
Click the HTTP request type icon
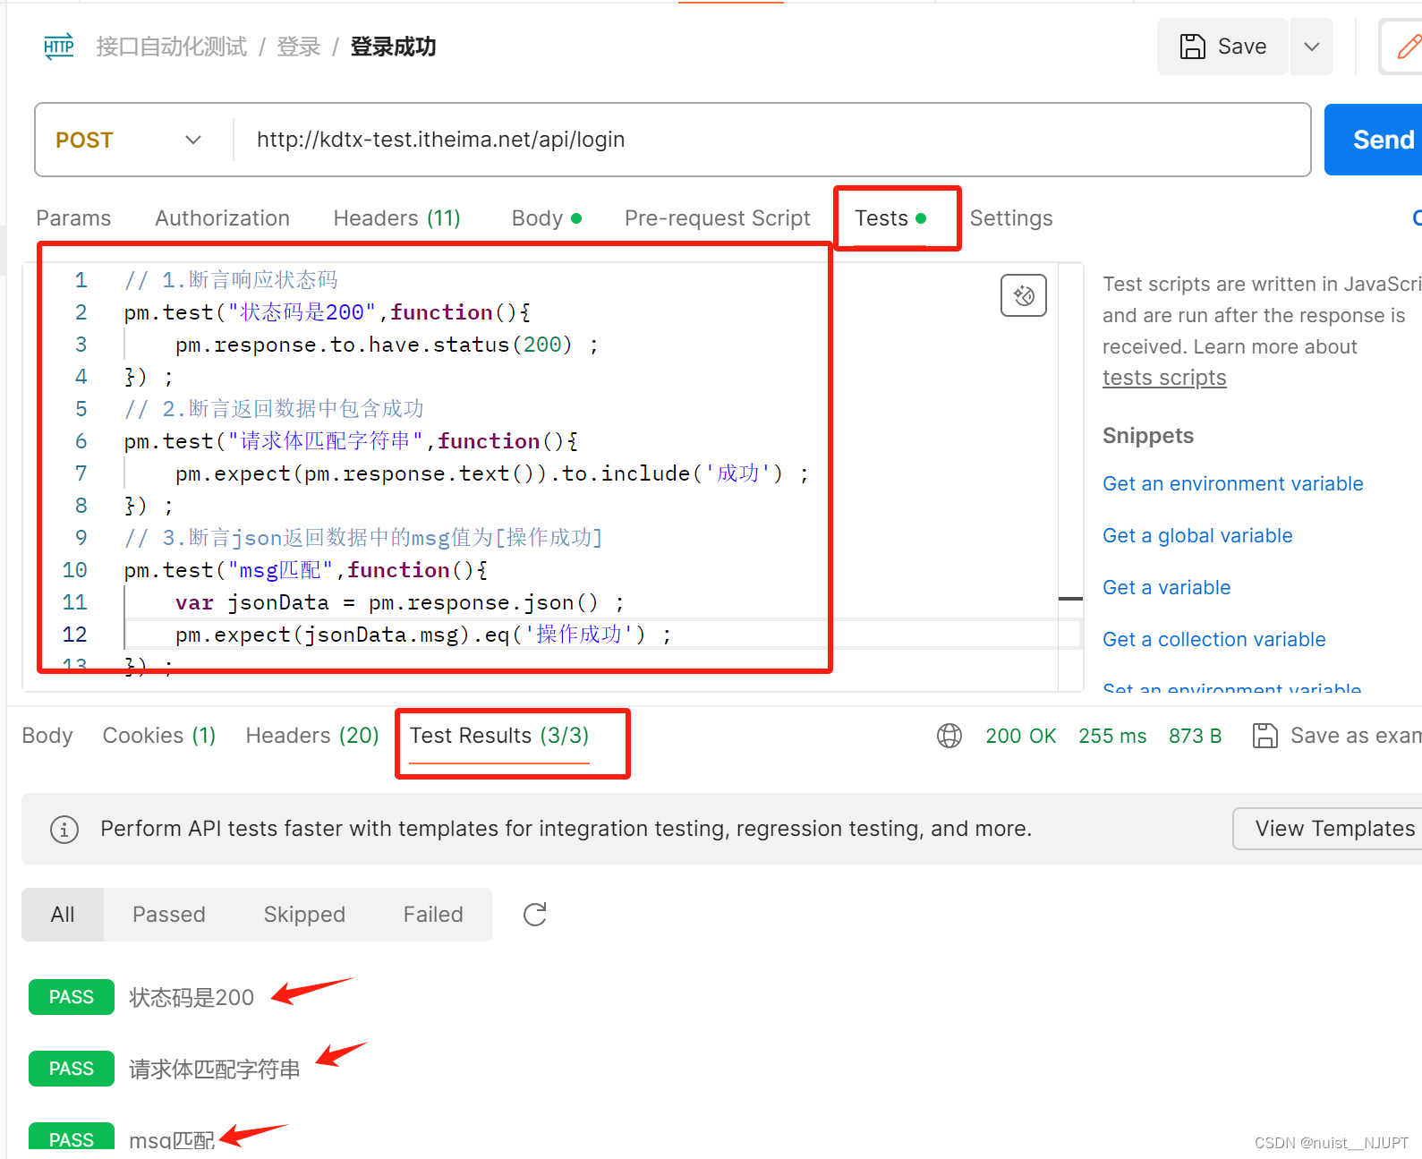coord(59,47)
